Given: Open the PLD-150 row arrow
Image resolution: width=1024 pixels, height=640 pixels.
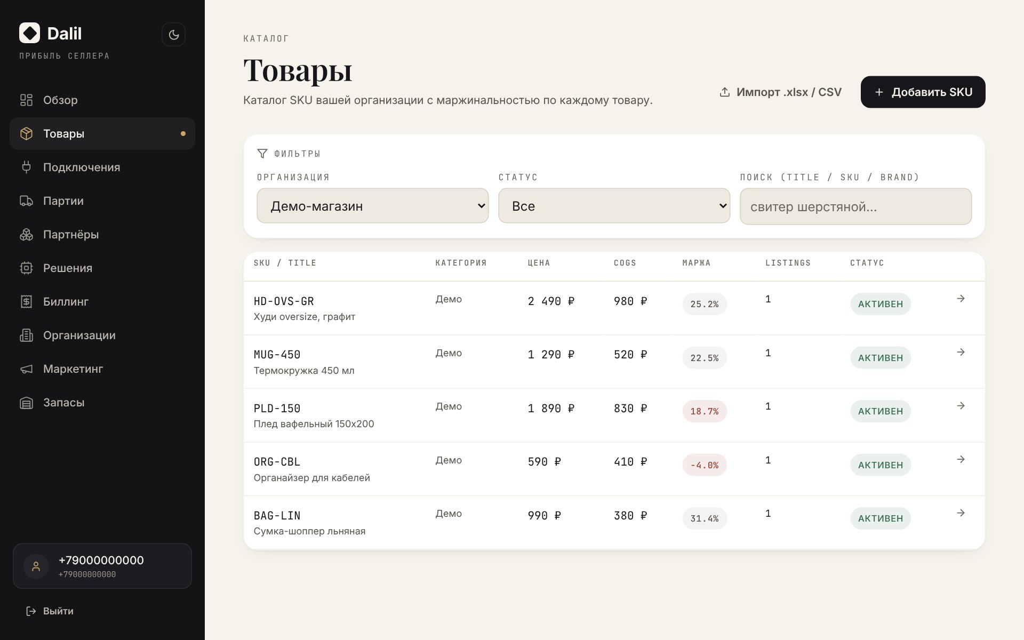Looking at the screenshot, I should pos(961,406).
